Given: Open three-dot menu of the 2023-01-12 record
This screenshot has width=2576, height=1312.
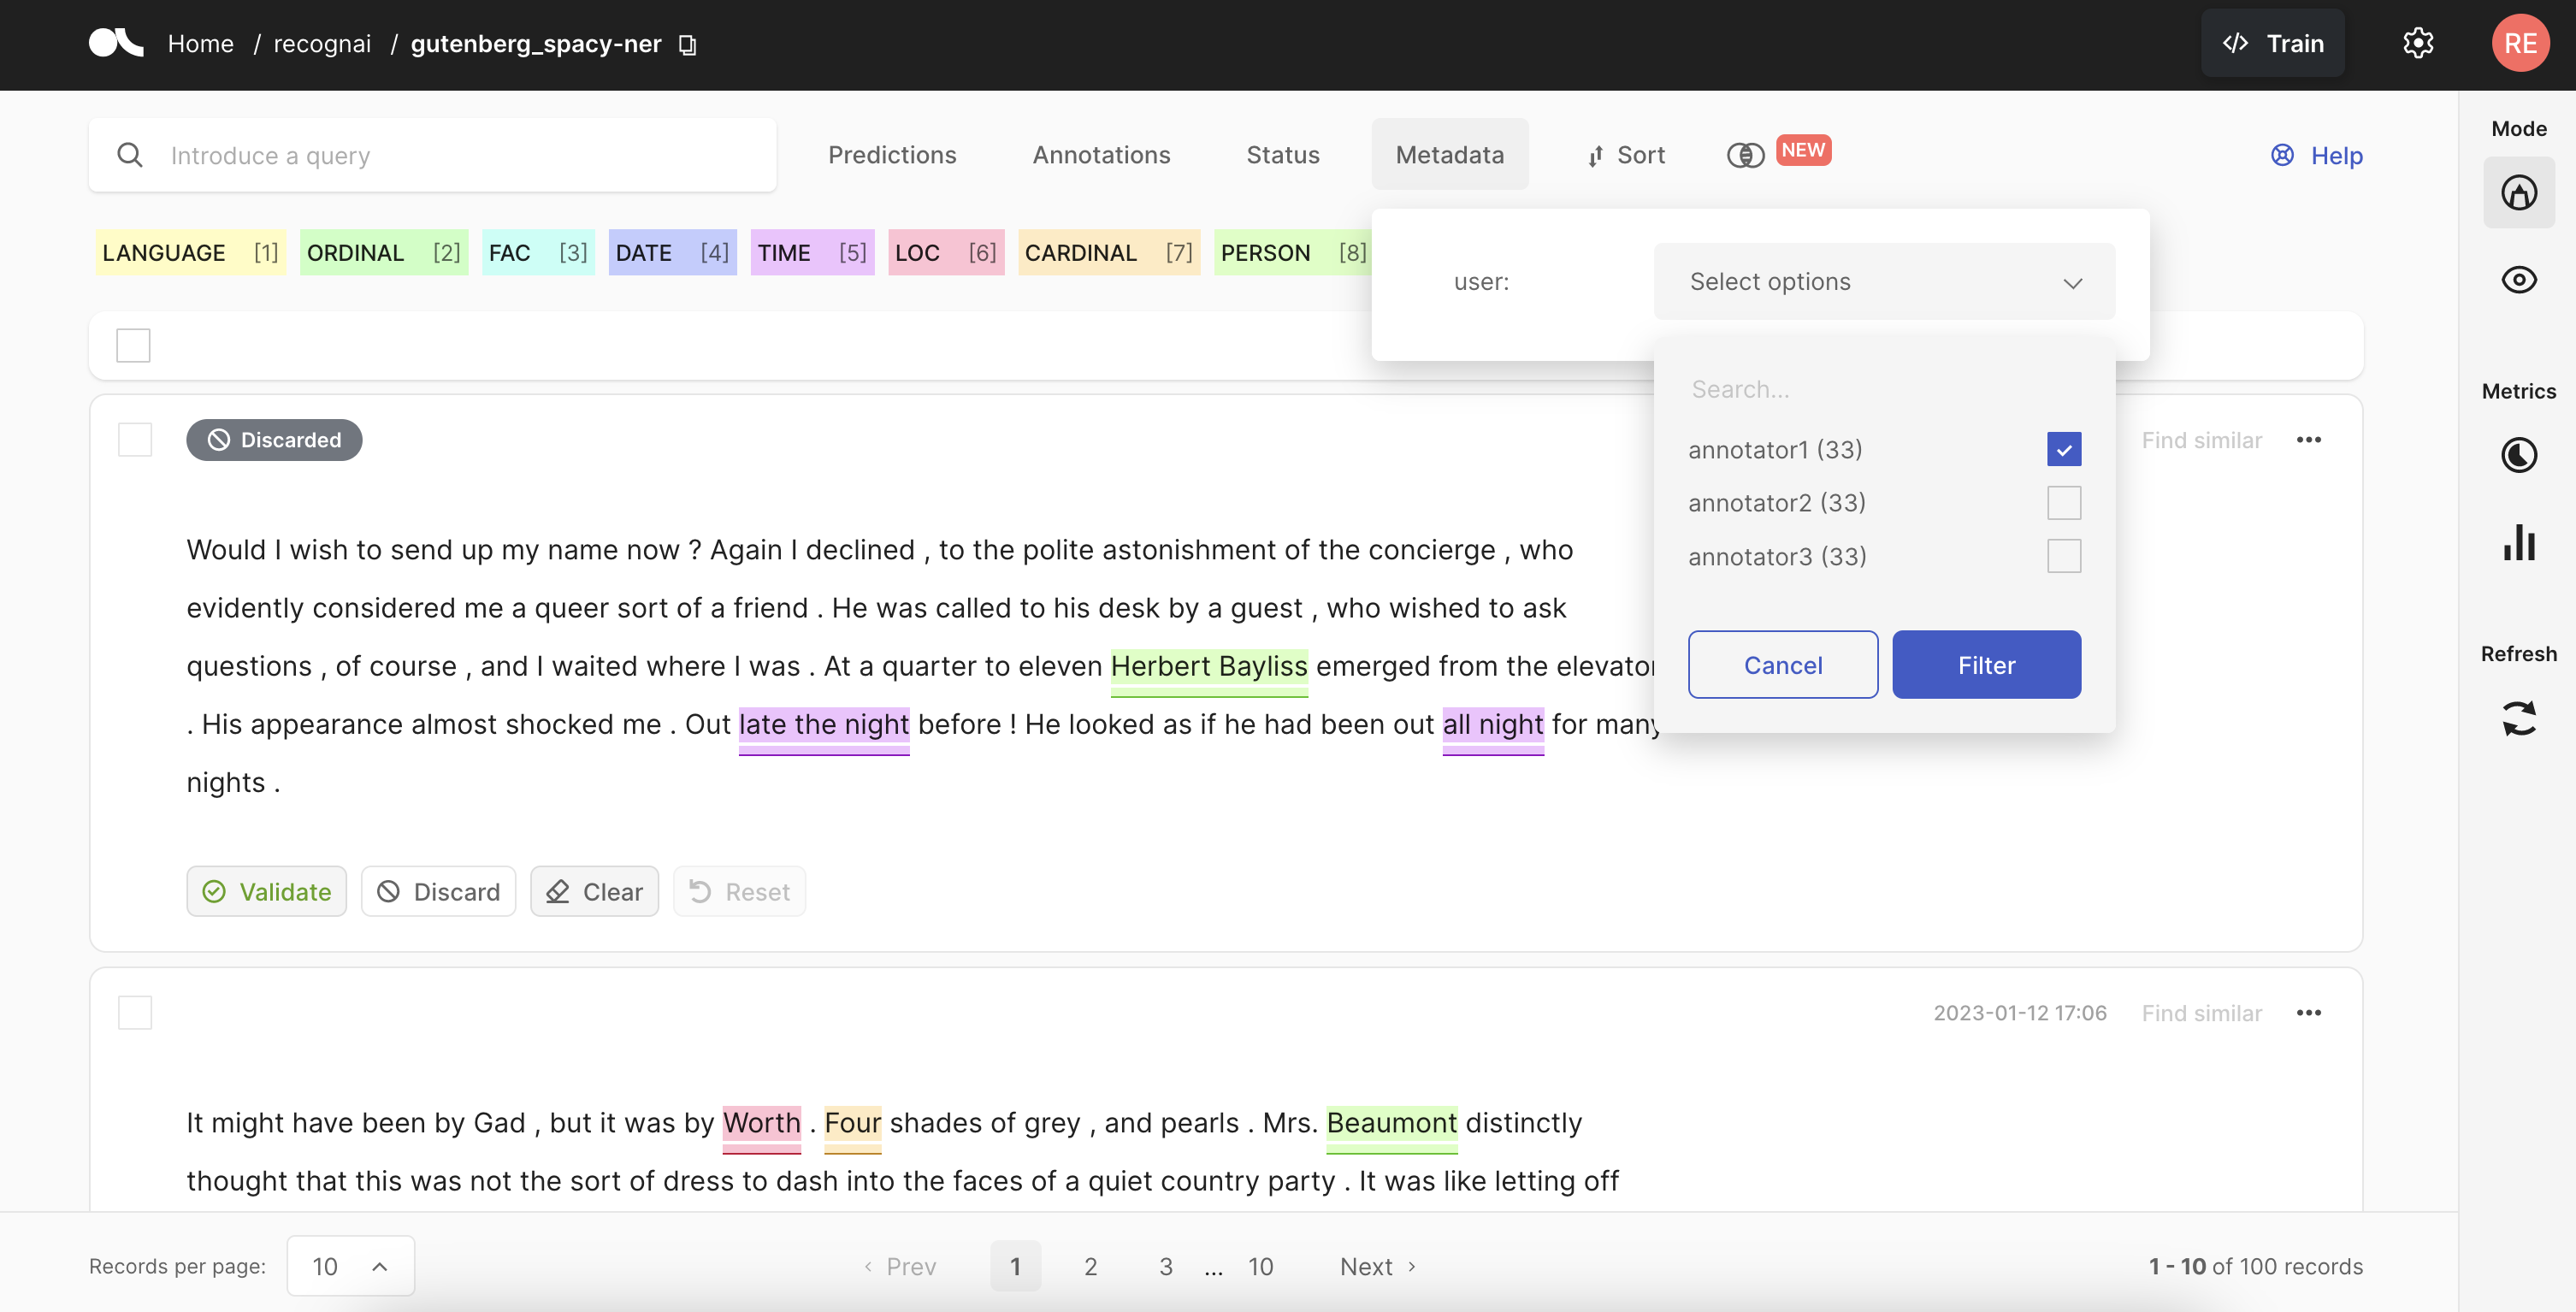Looking at the screenshot, I should (x=2308, y=1013).
